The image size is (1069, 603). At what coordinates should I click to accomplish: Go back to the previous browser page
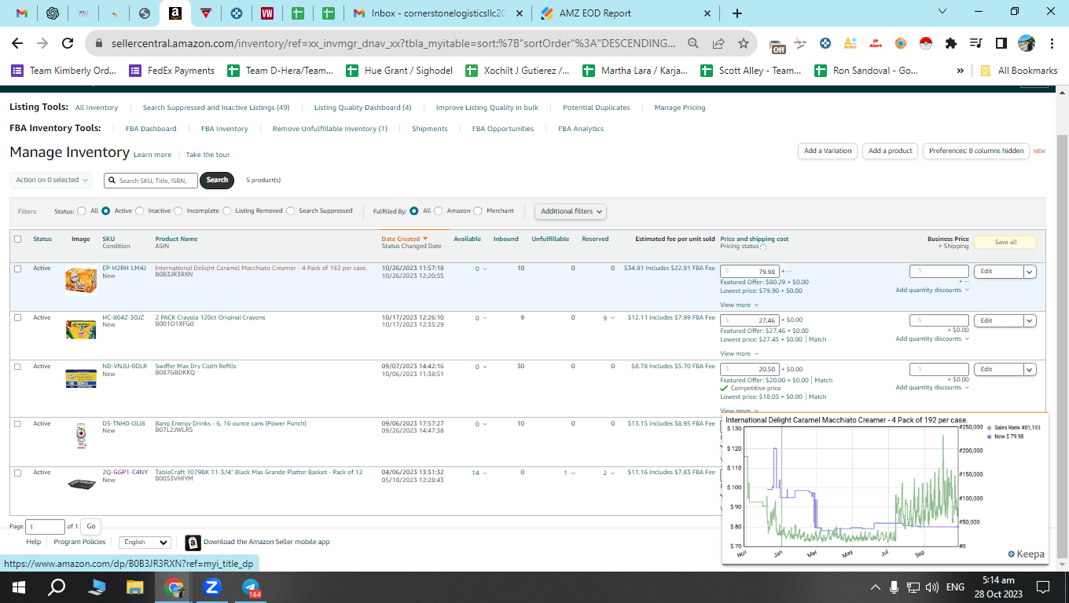(17, 43)
